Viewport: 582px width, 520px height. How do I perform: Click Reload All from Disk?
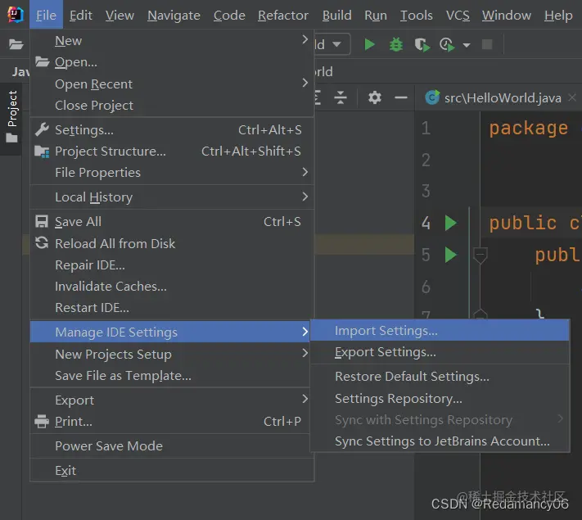coord(172,244)
